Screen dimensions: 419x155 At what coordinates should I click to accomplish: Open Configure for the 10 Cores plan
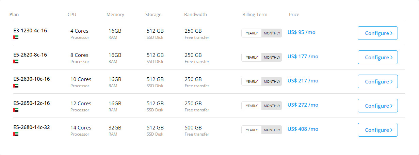377,81
